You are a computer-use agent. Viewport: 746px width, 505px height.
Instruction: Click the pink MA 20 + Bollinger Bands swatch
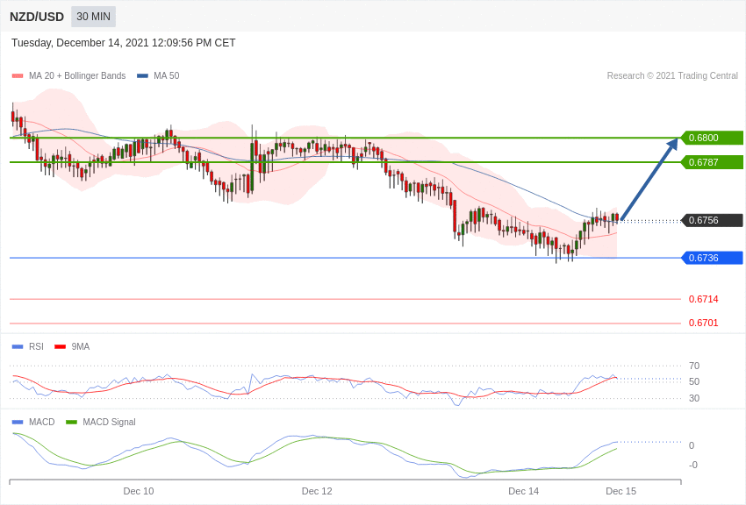(18, 76)
